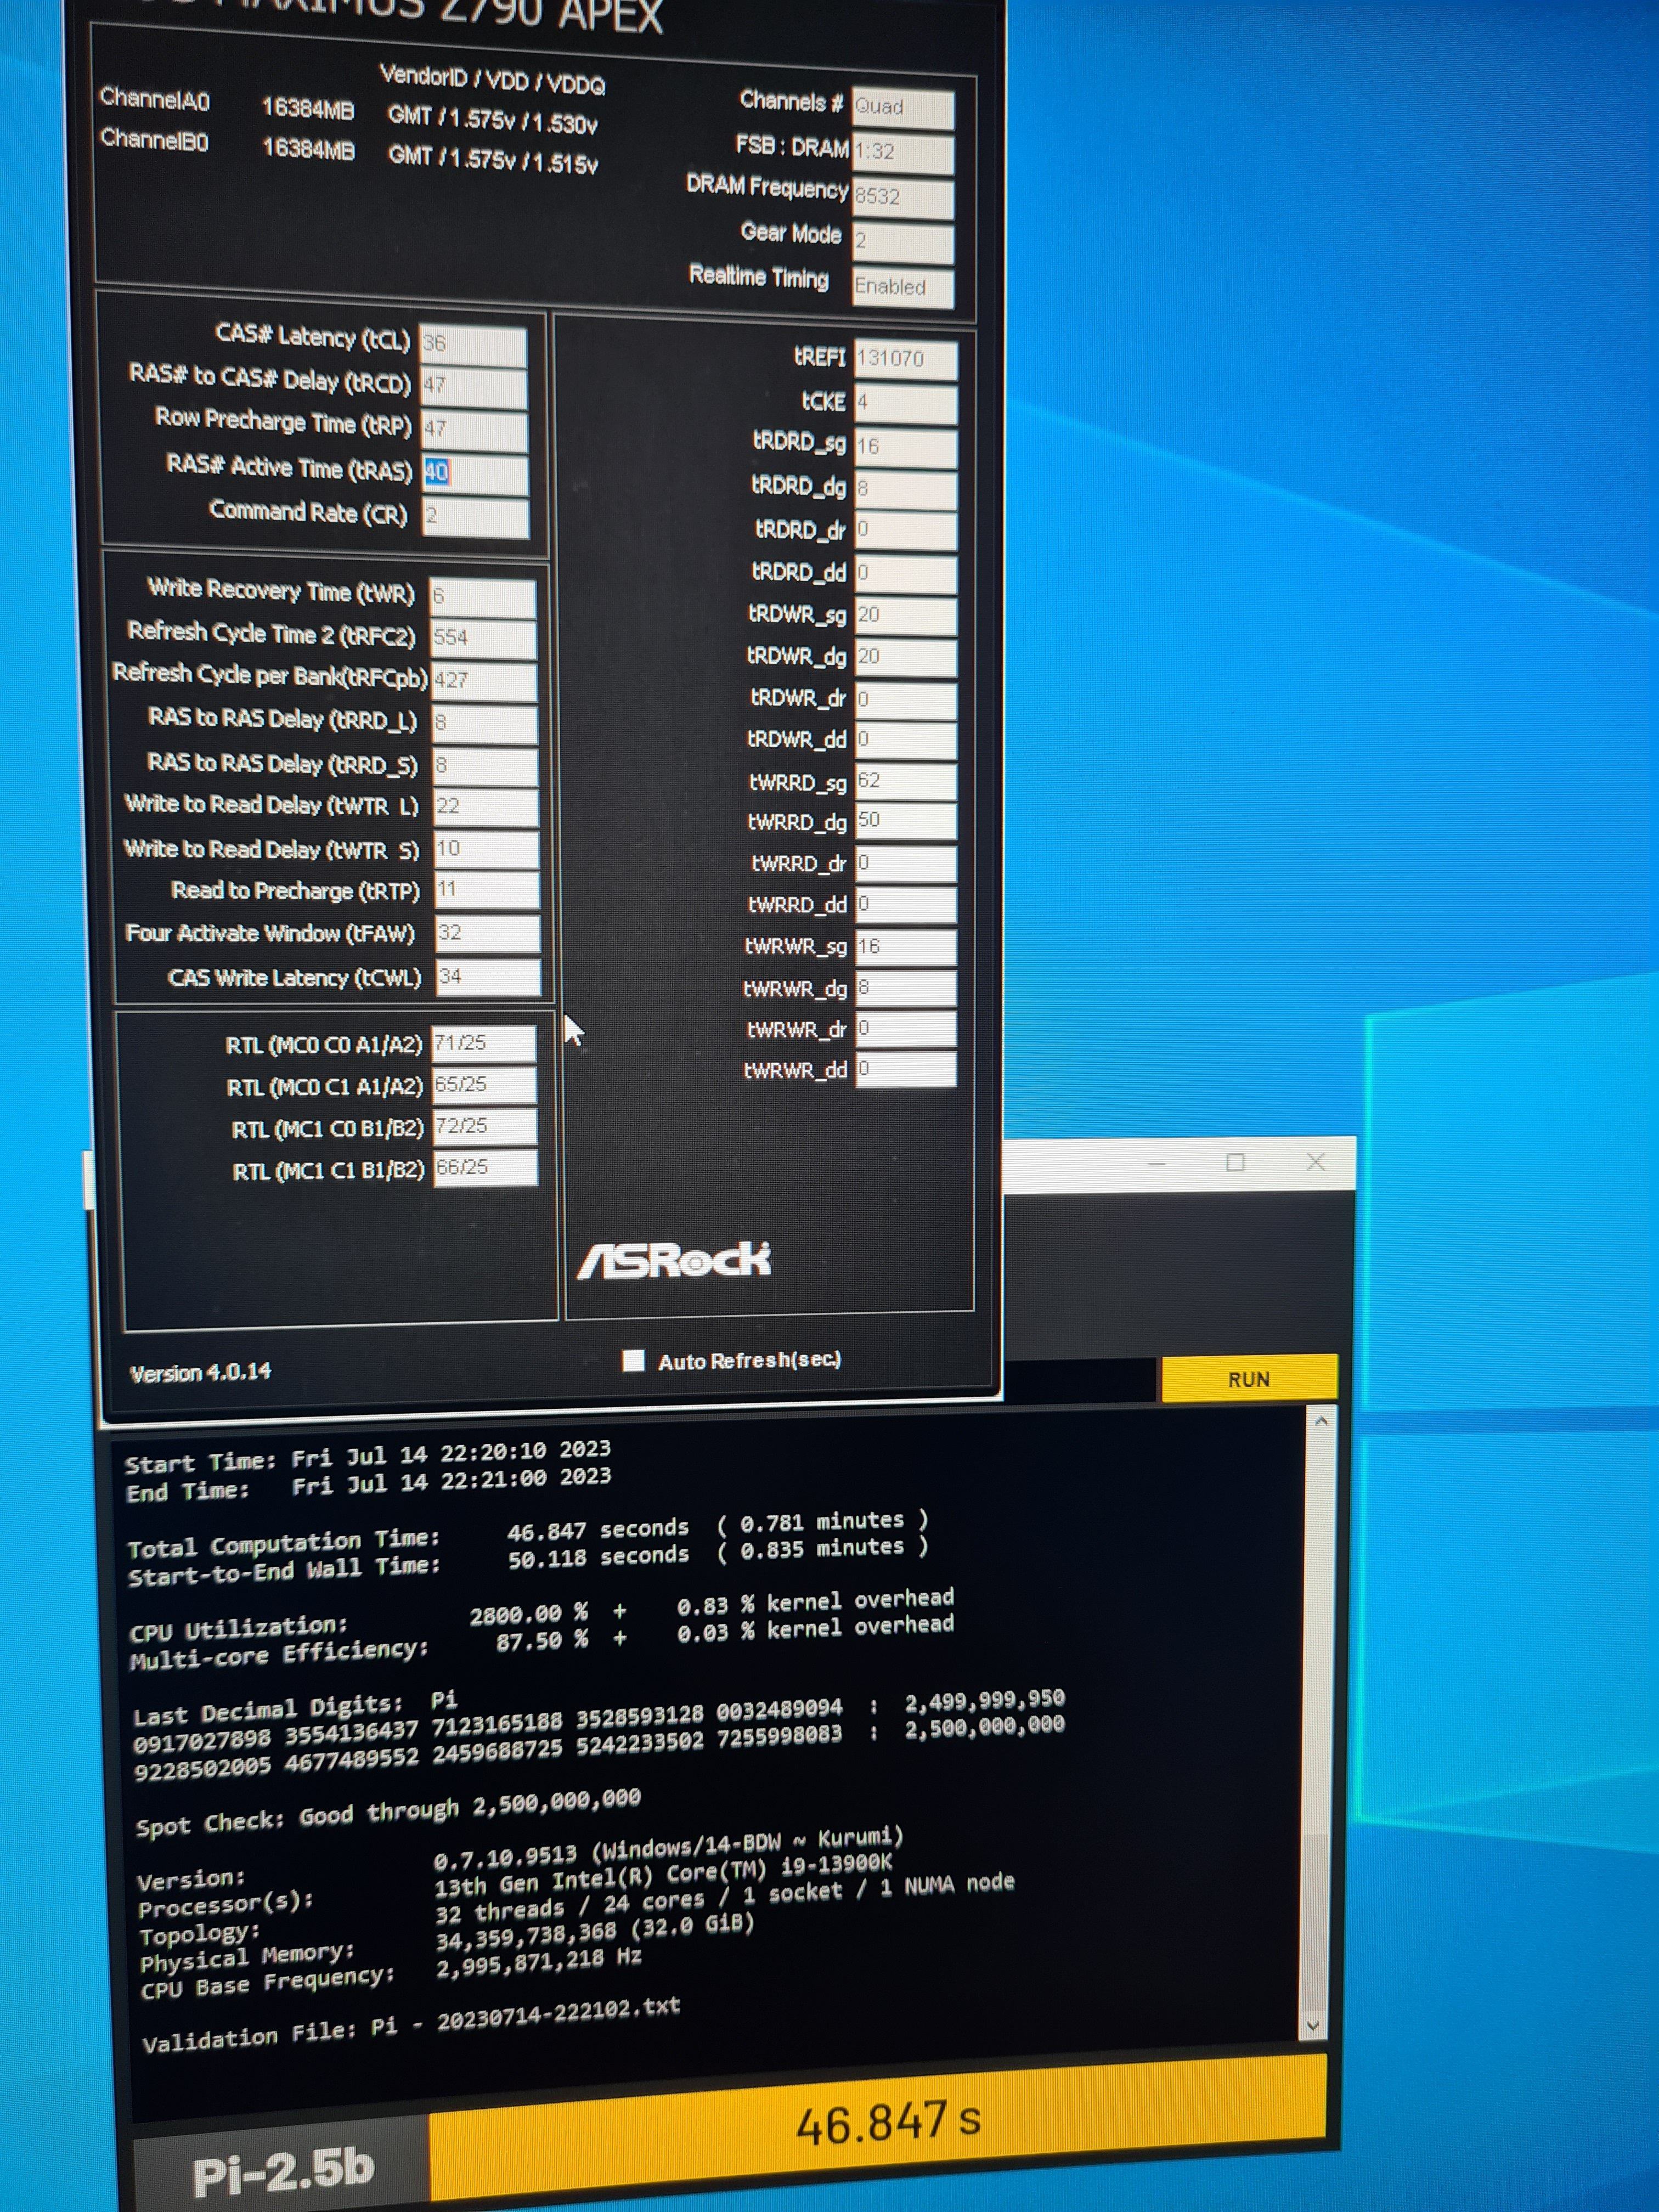Image resolution: width=1659 pixels, height=2212 pixels.
Task: Click the RTL MC0 C0 field 71/25
Action: tap(484, 1043)
